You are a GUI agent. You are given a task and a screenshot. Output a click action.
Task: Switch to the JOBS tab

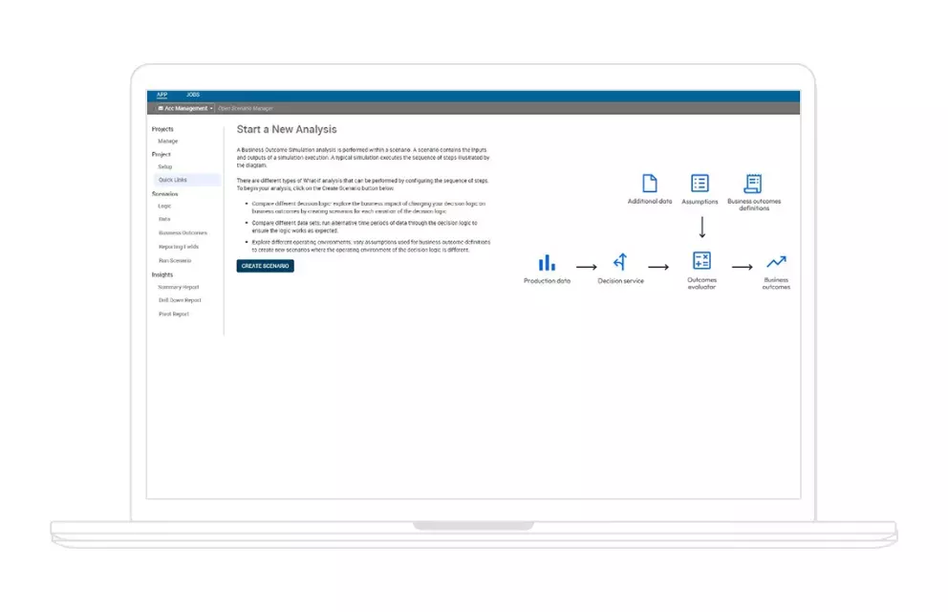tap(192, 94)
